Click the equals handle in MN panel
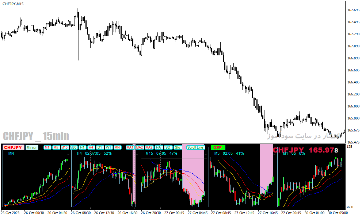 tap(68, 155)
